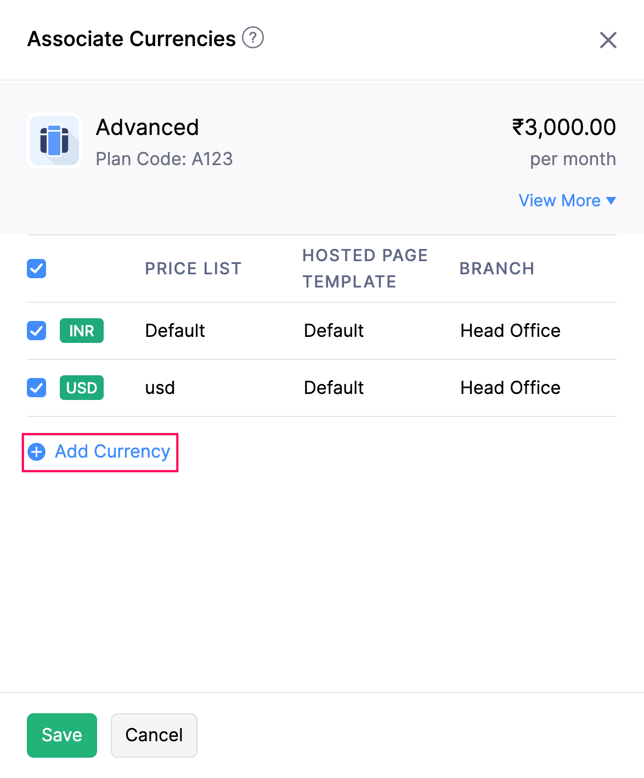Cancel the currency association
Image resolution: width=644 pixels, height=778 pixels.
pyautogui.click(x=154, y=735)
